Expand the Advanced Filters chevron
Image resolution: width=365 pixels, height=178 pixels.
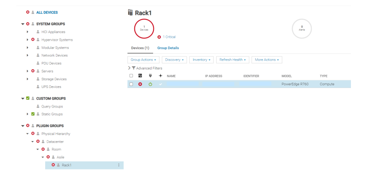[x=130, y=68]
